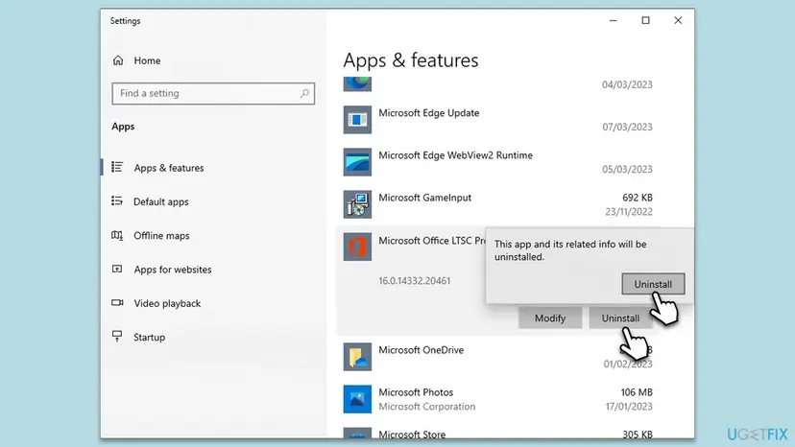Click the Default apps icon

(x=117, y=201)
